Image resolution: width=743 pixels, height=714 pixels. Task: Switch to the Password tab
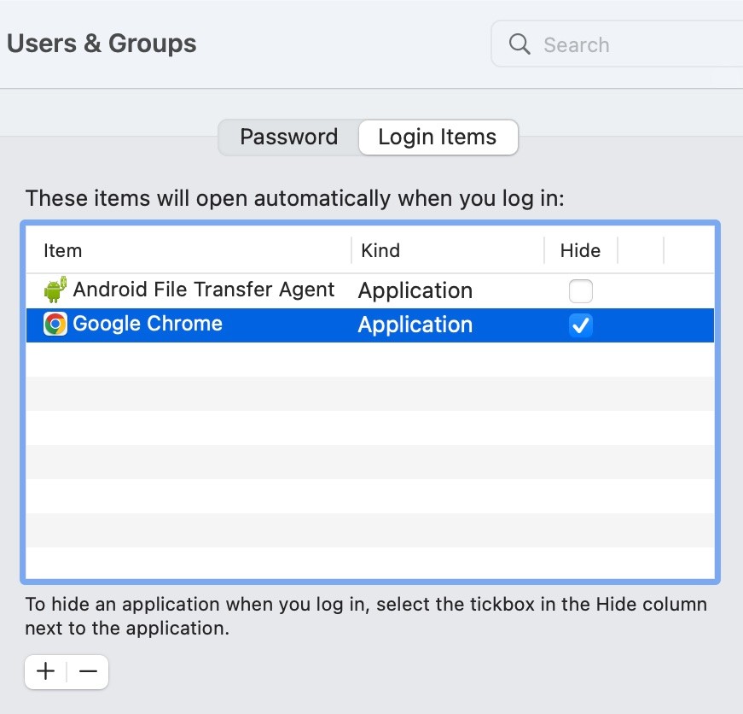point(288,137)
